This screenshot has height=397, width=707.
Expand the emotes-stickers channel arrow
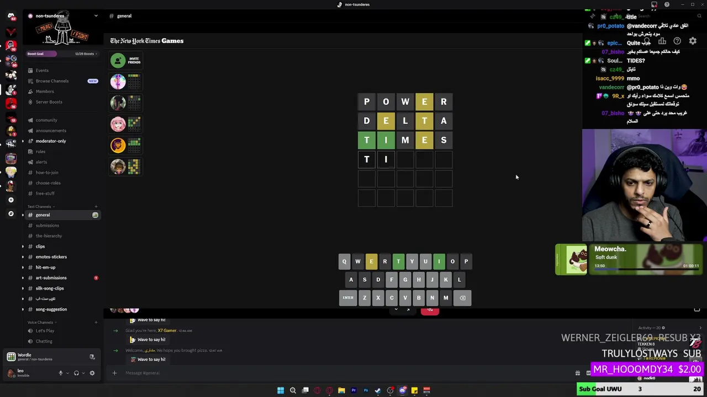(23, 257)
